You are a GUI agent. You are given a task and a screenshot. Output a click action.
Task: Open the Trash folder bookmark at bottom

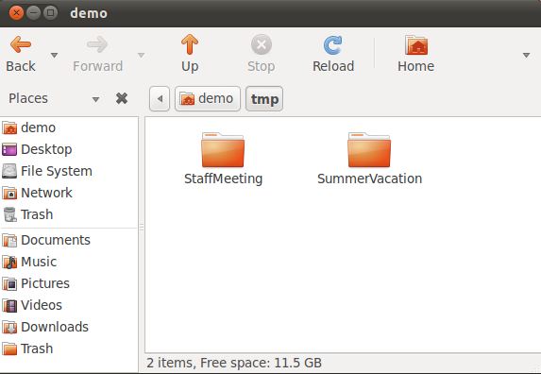coord(69,349)
